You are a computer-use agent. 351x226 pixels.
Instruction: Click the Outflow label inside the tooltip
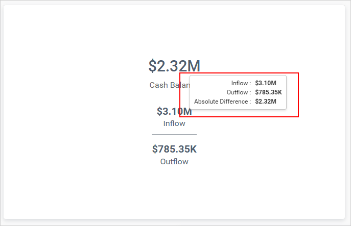click(x=237, y=92)
